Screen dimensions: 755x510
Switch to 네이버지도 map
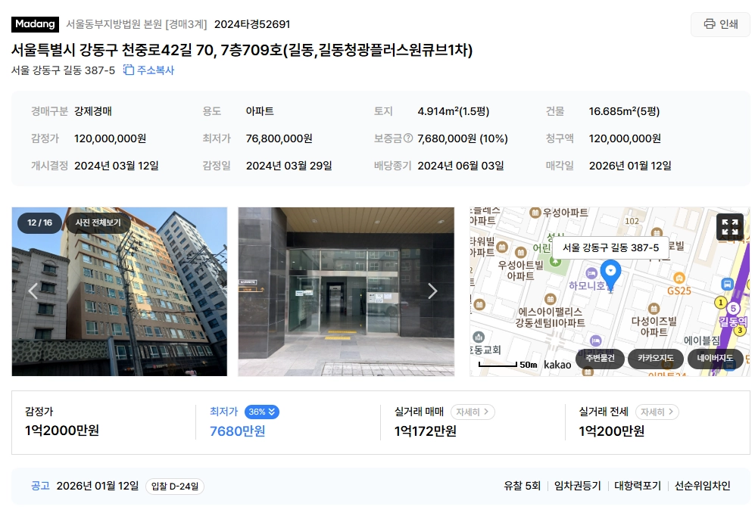(x=715, y=359)
